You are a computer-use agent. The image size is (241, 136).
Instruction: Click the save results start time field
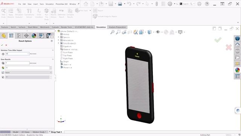(17, 63)
